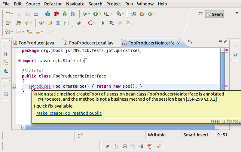The width and height of the screenshot is (241, 152).
Task: Open the File menu
Action: click(6, 4)
